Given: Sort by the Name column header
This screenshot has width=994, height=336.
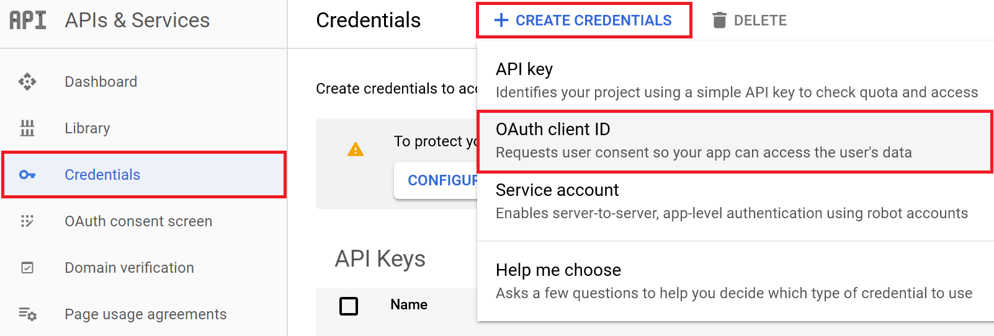Looking at the screenshot, I should [x=409, y=305].
